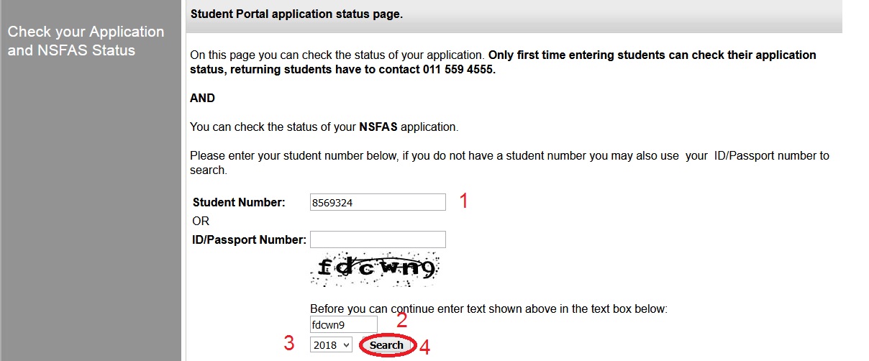Click the 'Student Portal application status page' header

[296, 14]
